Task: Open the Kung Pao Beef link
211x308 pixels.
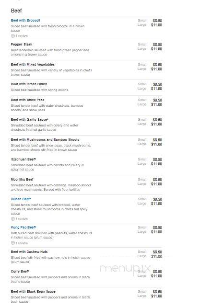Action: (x=23, y=228)
